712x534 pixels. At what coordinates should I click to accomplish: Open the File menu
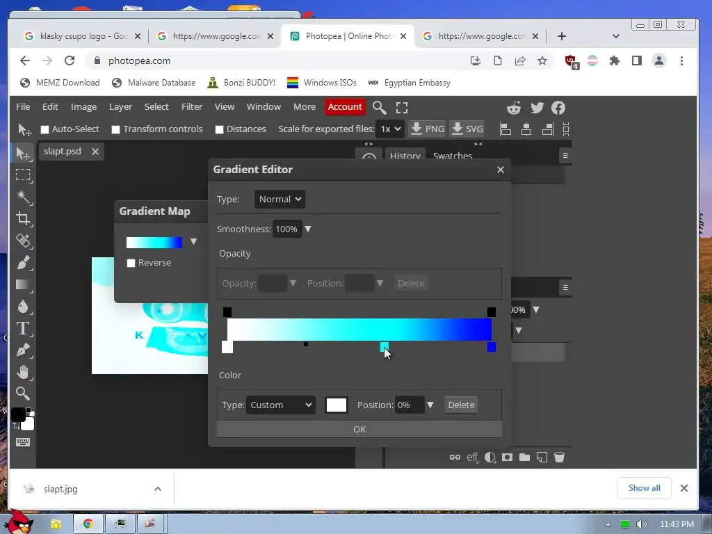coord(23,106)
